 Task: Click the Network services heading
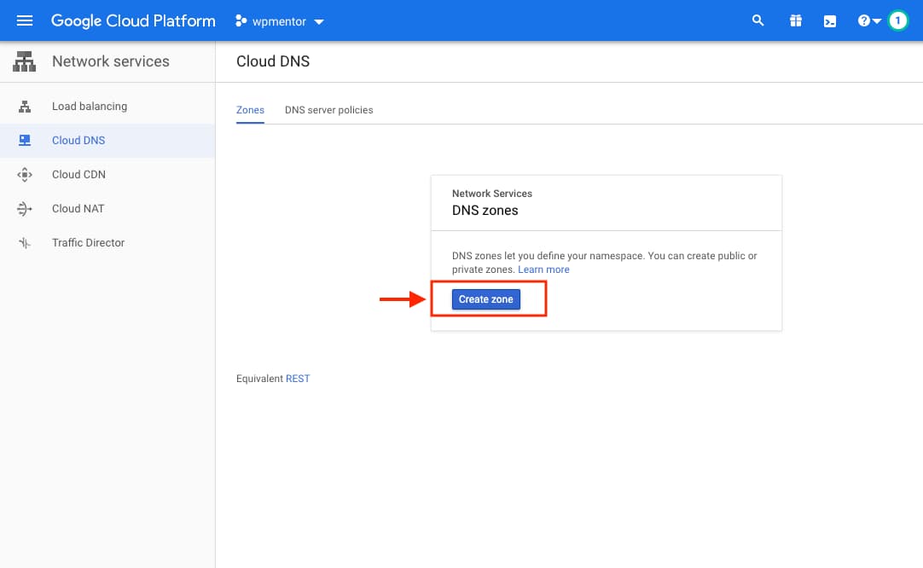111,61
